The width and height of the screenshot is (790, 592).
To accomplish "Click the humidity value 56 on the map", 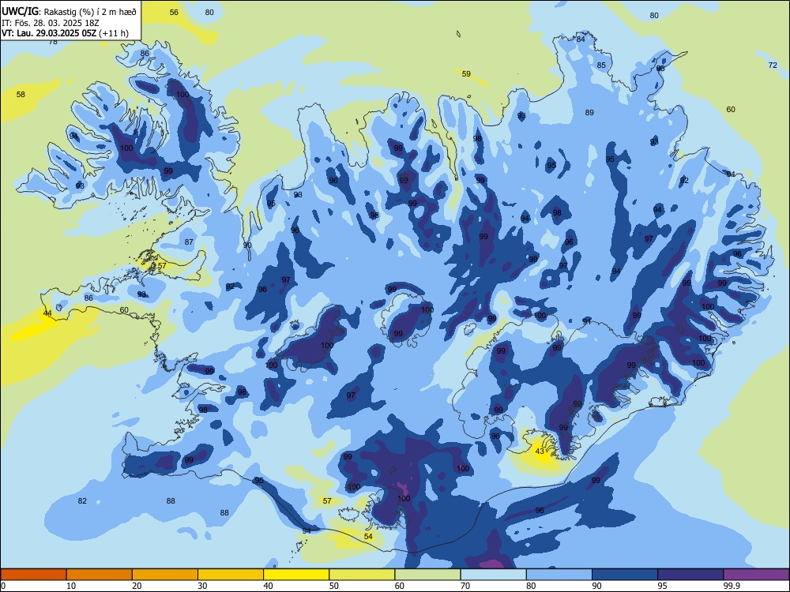I will tap(174, 12).
